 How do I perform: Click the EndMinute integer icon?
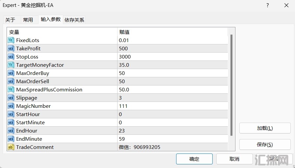(x=11, y=139)
